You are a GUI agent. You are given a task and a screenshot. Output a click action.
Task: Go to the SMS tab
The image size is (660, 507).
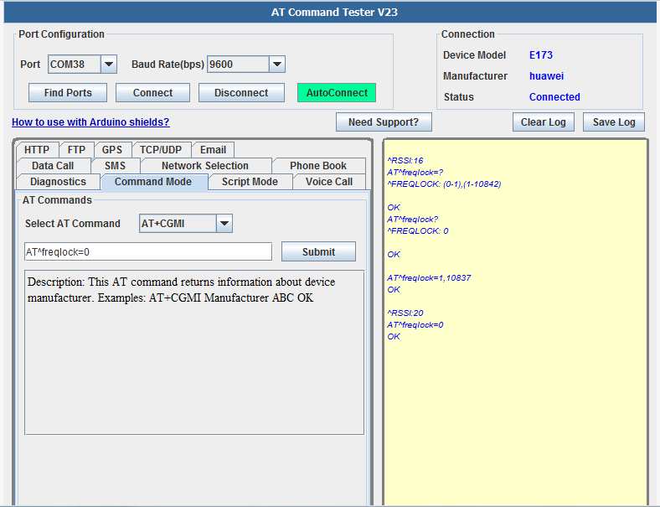(116, 166)
